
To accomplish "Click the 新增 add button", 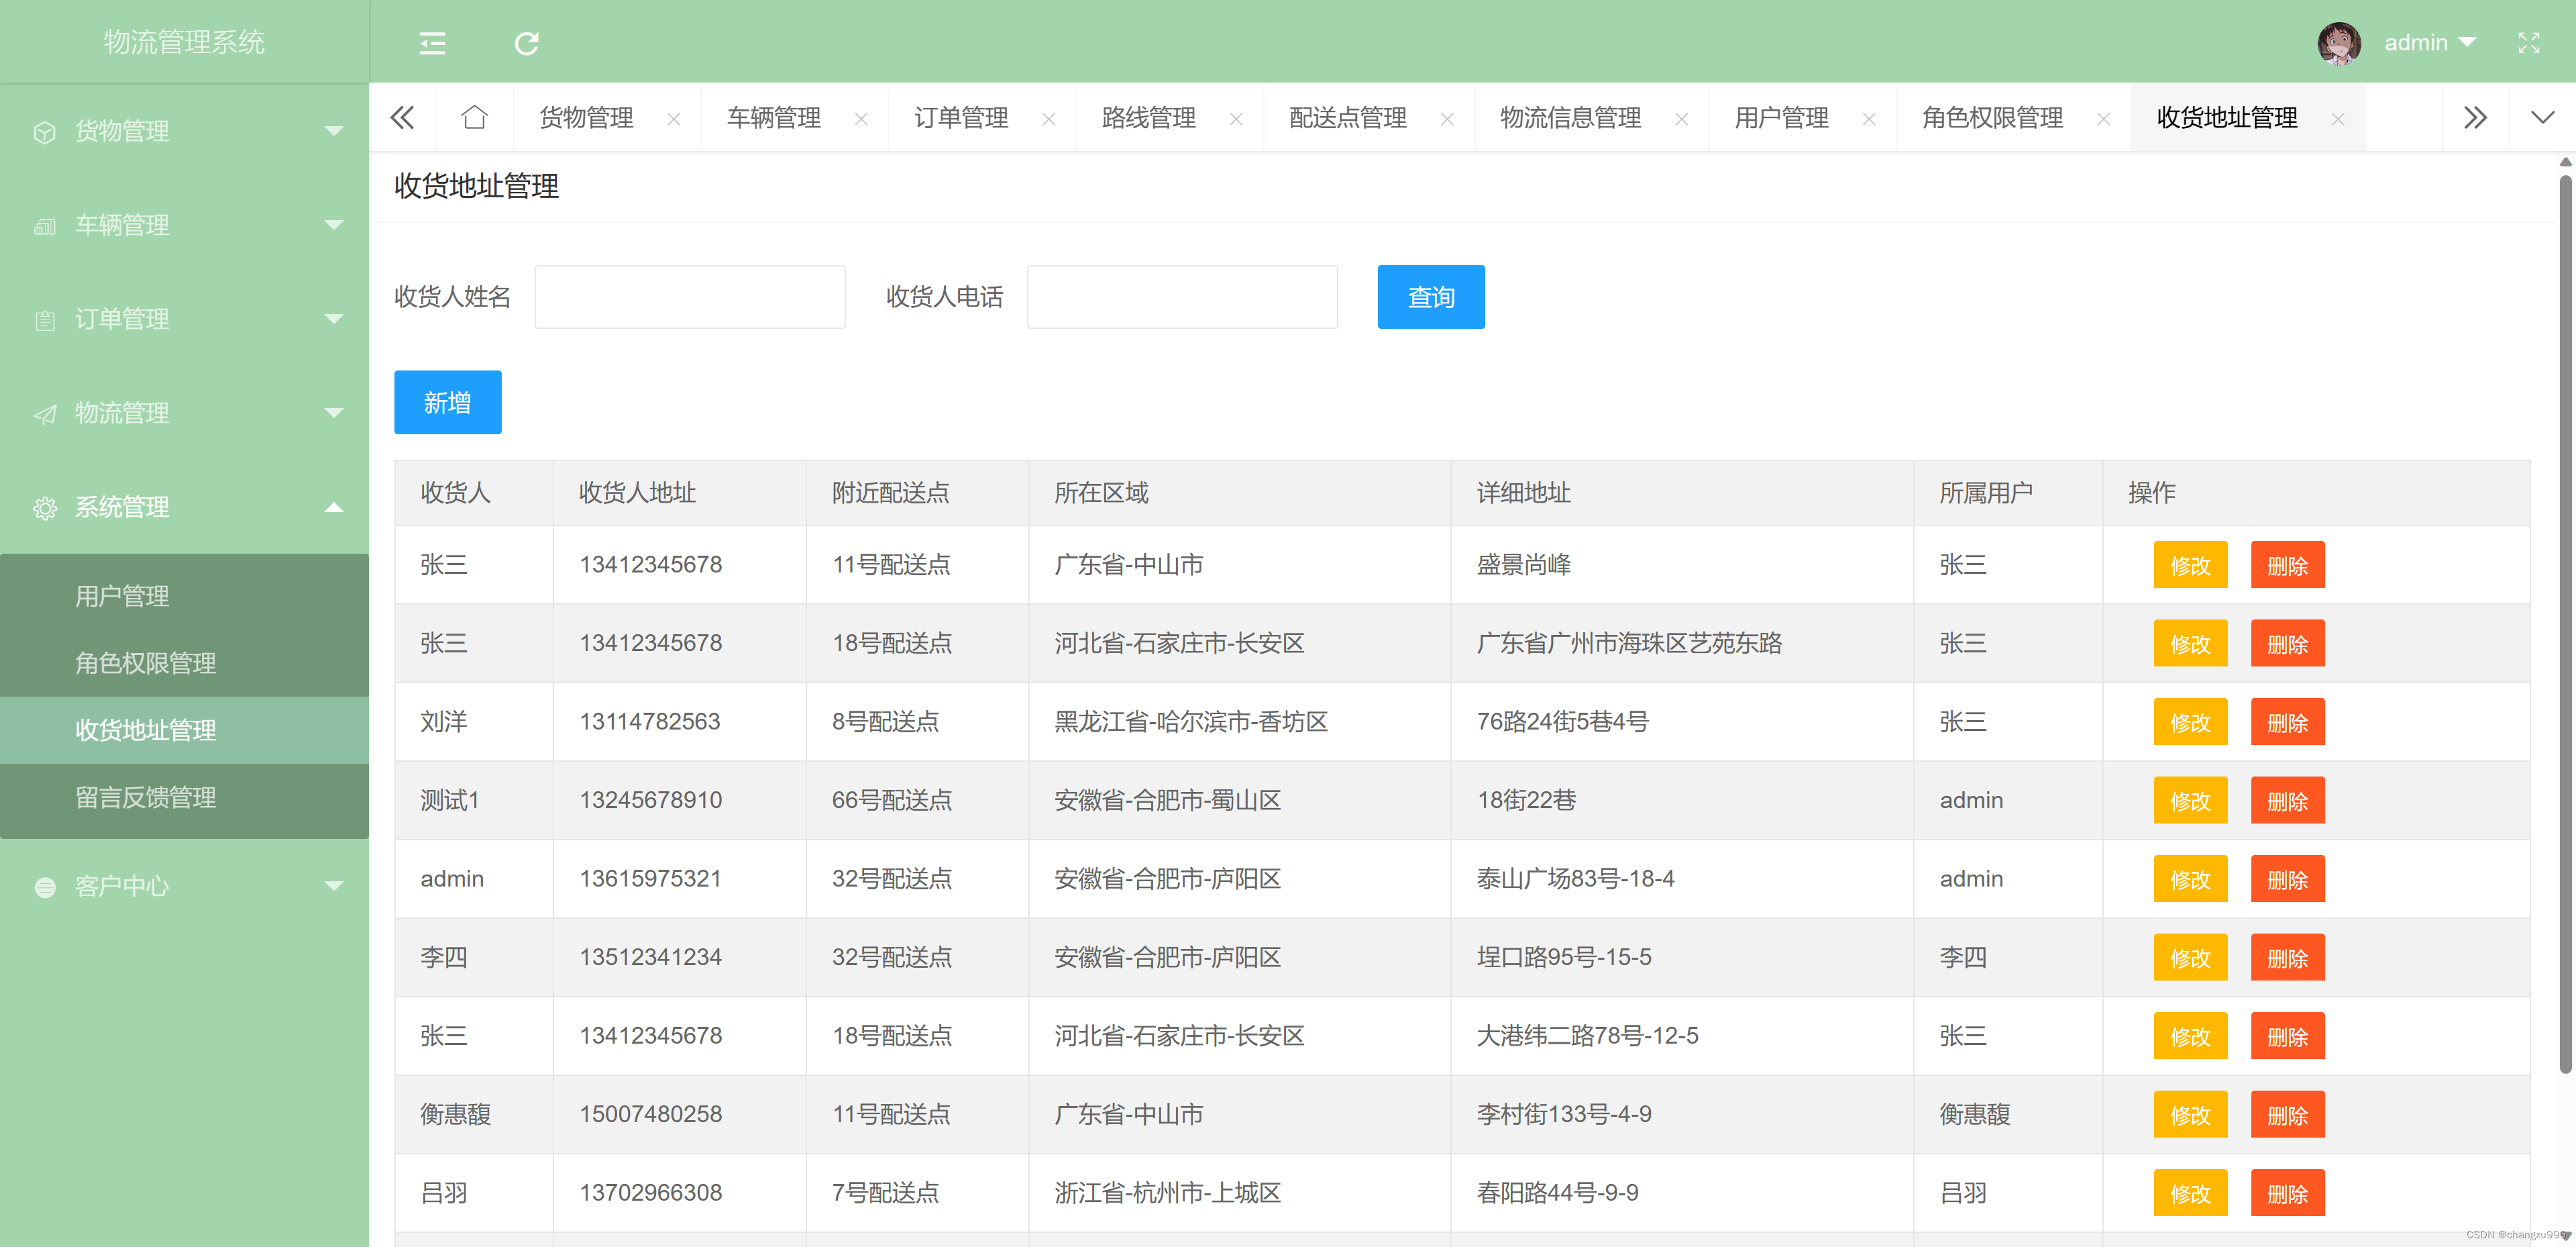I will coord(447,402).
